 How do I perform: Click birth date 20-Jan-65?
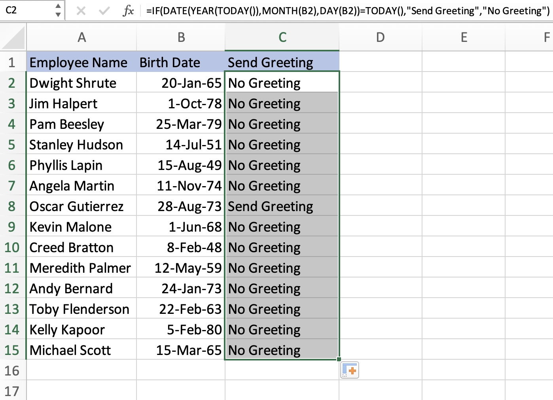click(181, 83)
